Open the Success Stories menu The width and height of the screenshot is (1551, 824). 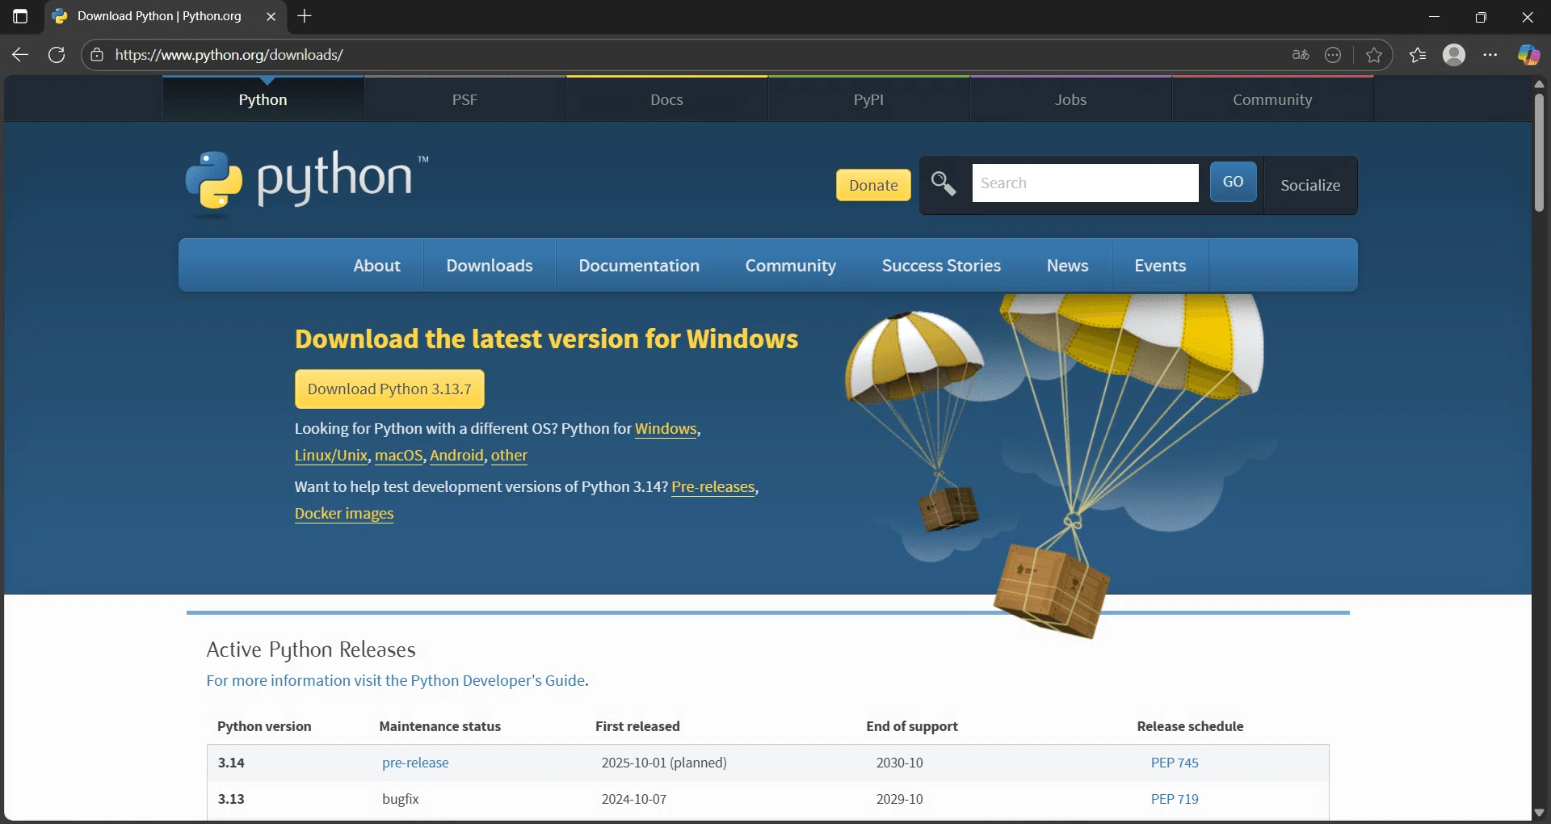click(941, 266)
